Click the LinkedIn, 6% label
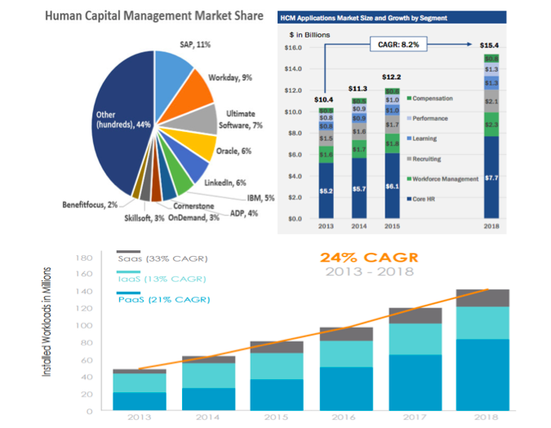 (x=225, y=183)
